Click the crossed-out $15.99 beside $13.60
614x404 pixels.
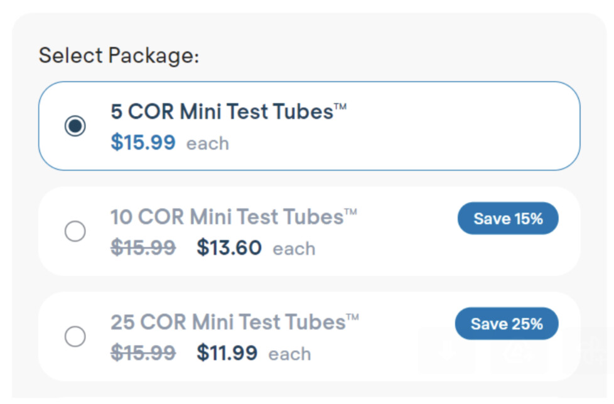pos(143,248)
